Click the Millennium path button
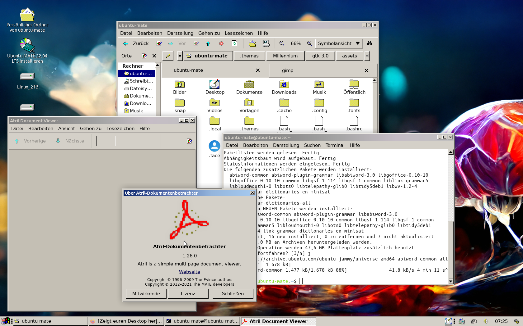This screenshot has height=326, width=523. pos(285,56)
